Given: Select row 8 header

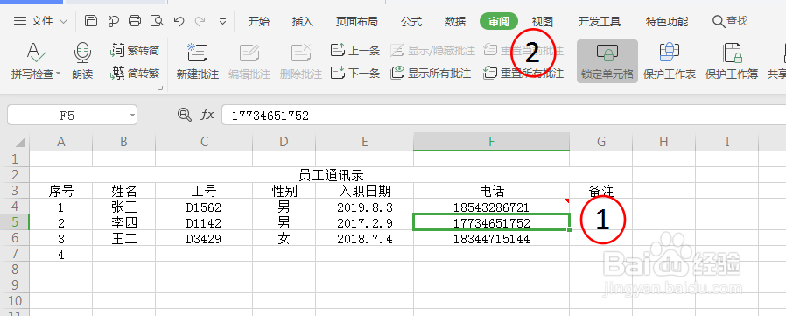Looking at the screenshot, I should coord(15,270).
